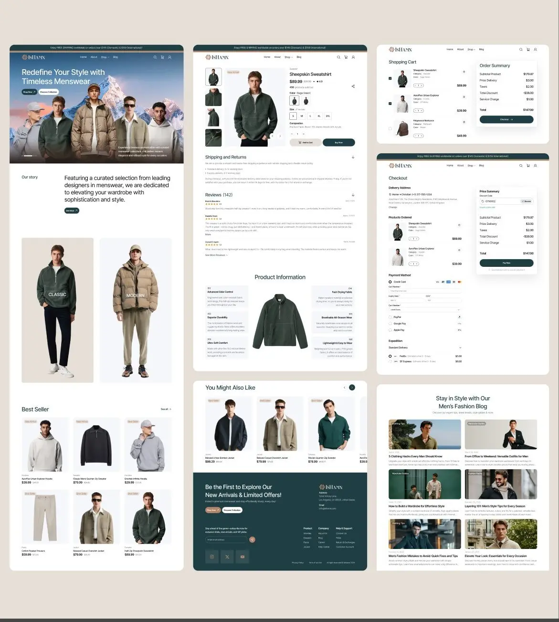Screen dimensions: 559x622
Task: Click the Checkout button in Order Summary
Action: (506, 119)
